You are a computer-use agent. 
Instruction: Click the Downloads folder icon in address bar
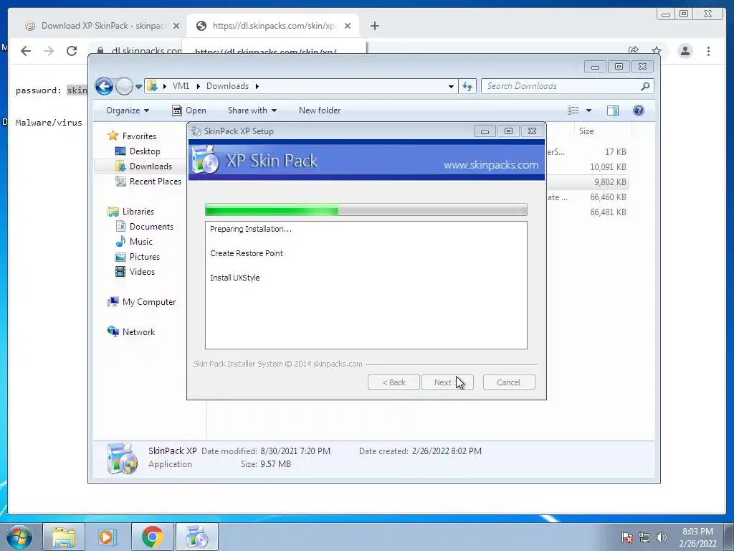(x=152, y=86)
